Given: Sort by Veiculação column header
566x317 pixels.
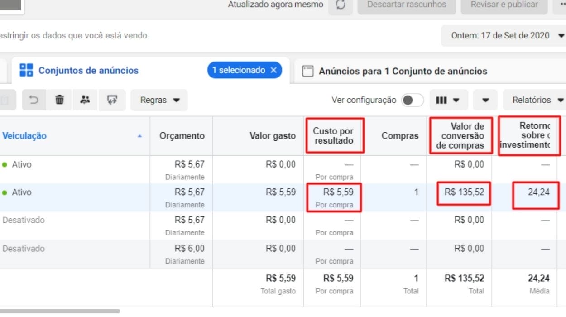Looking at the screenshot, I should [24, 136].
